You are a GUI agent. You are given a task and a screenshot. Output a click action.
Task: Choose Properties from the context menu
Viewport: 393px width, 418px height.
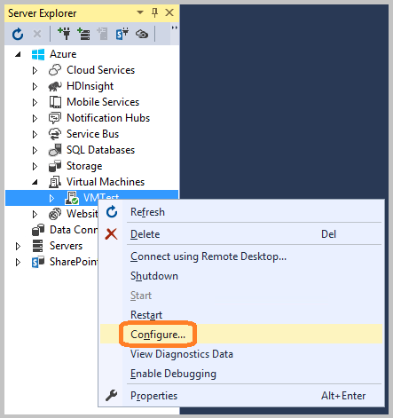241,396
